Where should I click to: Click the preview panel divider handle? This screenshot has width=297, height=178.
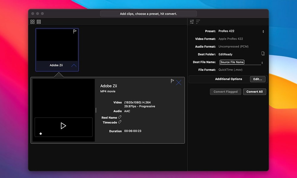tap(96, 110)
